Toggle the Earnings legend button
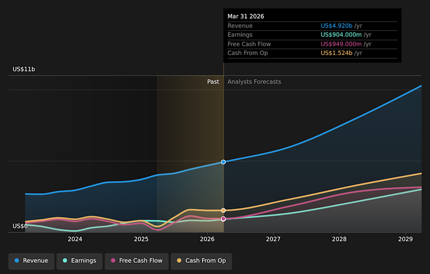The width and height of the screenshot is (430, 274). point(80,261)
